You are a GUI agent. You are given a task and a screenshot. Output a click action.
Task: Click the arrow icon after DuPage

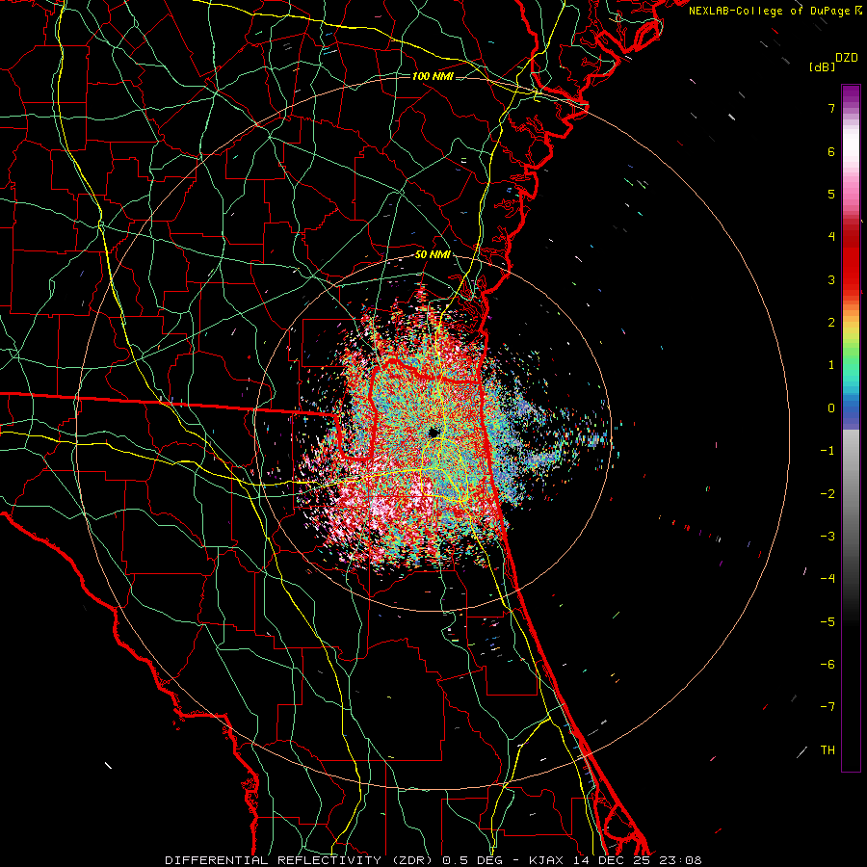pos(858,11)
